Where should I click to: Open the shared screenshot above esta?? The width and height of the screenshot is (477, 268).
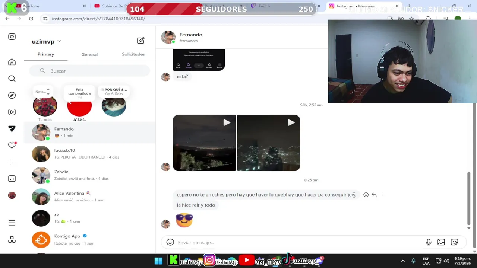(199, 60)
